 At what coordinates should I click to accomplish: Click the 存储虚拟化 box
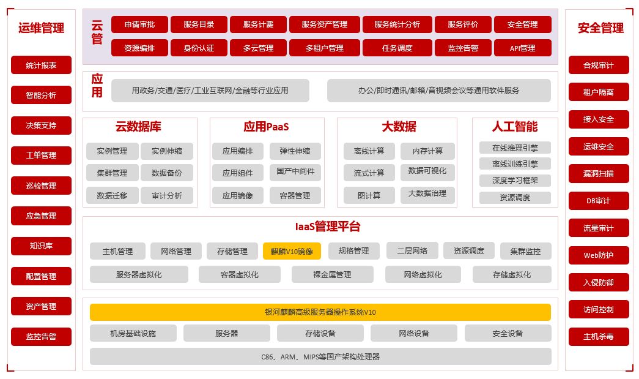[512, 274]
